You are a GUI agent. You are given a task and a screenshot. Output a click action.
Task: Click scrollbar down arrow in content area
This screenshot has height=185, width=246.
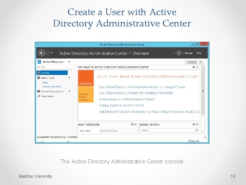[x=203, y=132]
